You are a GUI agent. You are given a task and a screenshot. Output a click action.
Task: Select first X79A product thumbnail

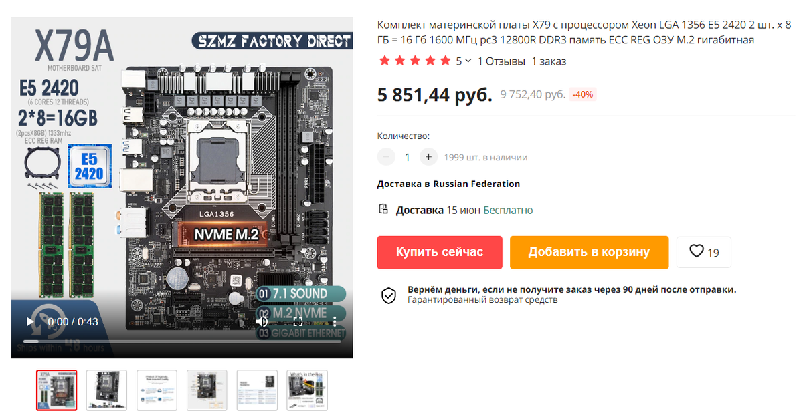tap(57, 390)
